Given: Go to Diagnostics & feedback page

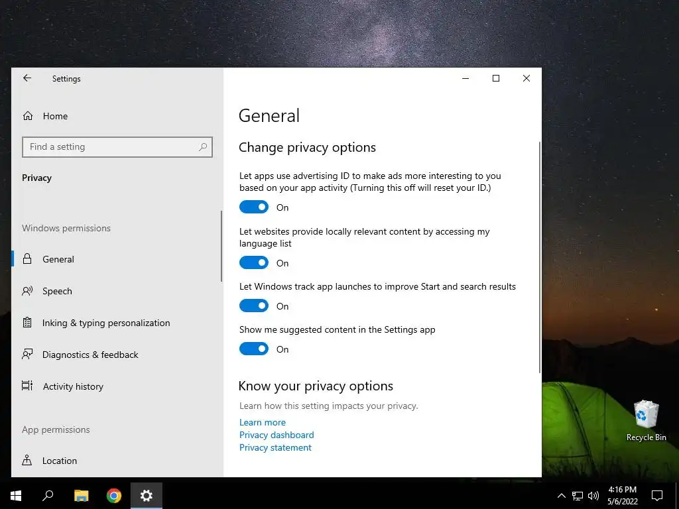Looking at the screenshot, I should click(x=116, y=355).
